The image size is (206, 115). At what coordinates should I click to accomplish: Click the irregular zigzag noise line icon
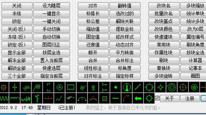tap(26, 98)
